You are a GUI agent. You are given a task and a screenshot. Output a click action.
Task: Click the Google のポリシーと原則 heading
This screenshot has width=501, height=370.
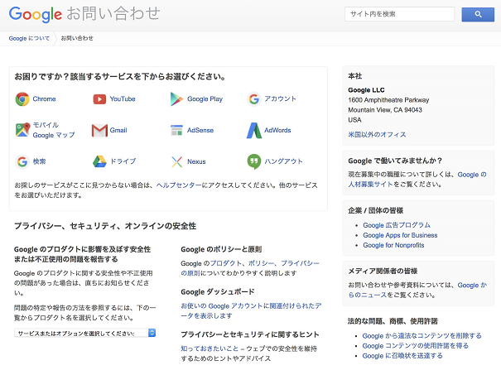tap(221, 249)
